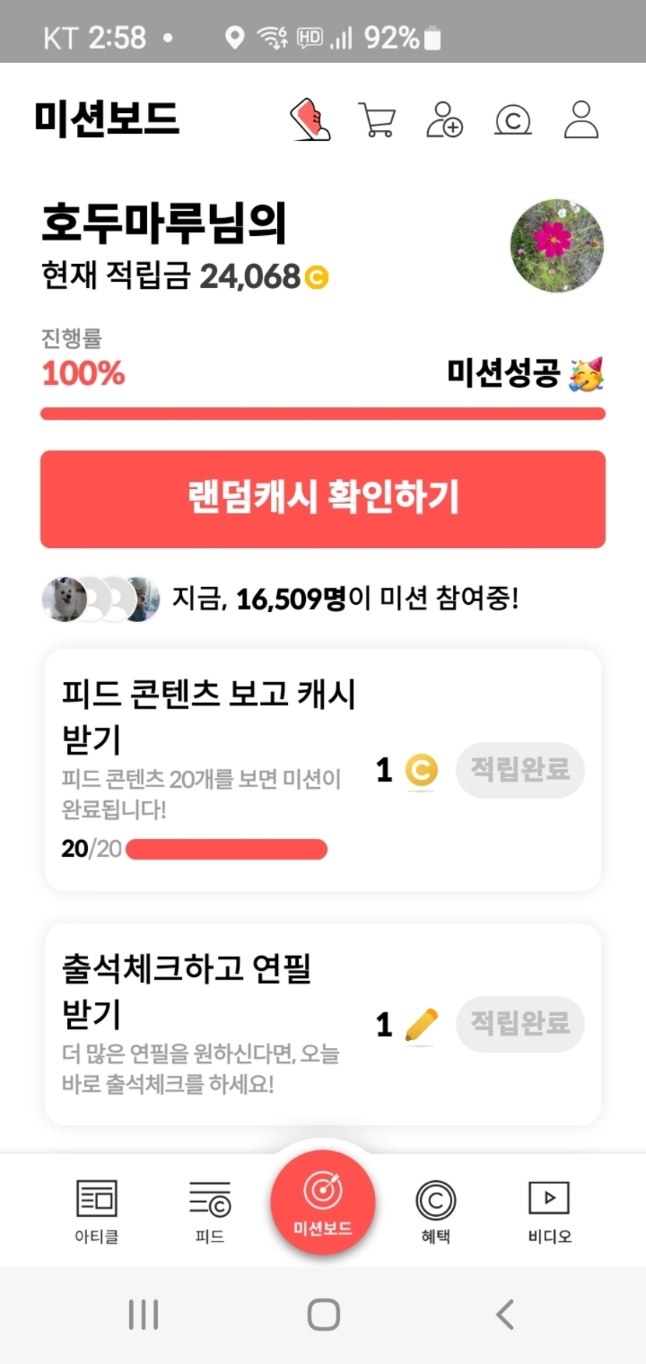Select the 미션보드 center tab
The image size is (646, 1364).
tap(323, 1202)
